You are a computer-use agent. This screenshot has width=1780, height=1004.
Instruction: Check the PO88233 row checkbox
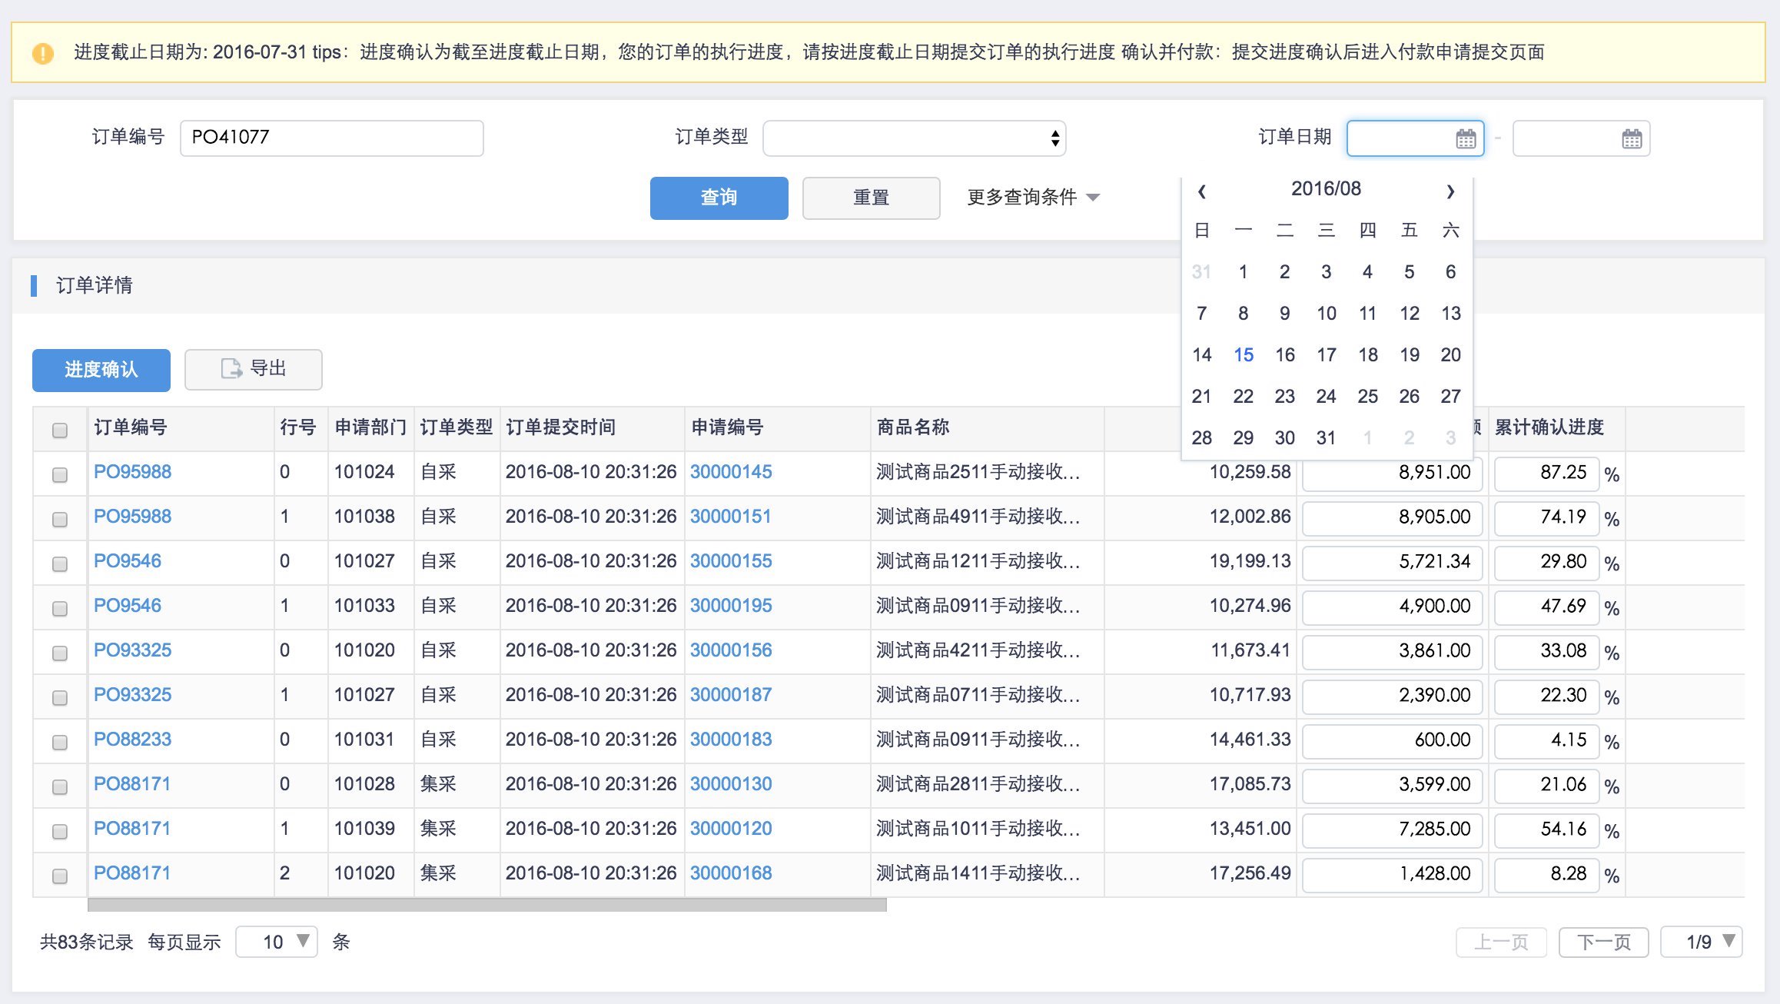pos(60,742)
